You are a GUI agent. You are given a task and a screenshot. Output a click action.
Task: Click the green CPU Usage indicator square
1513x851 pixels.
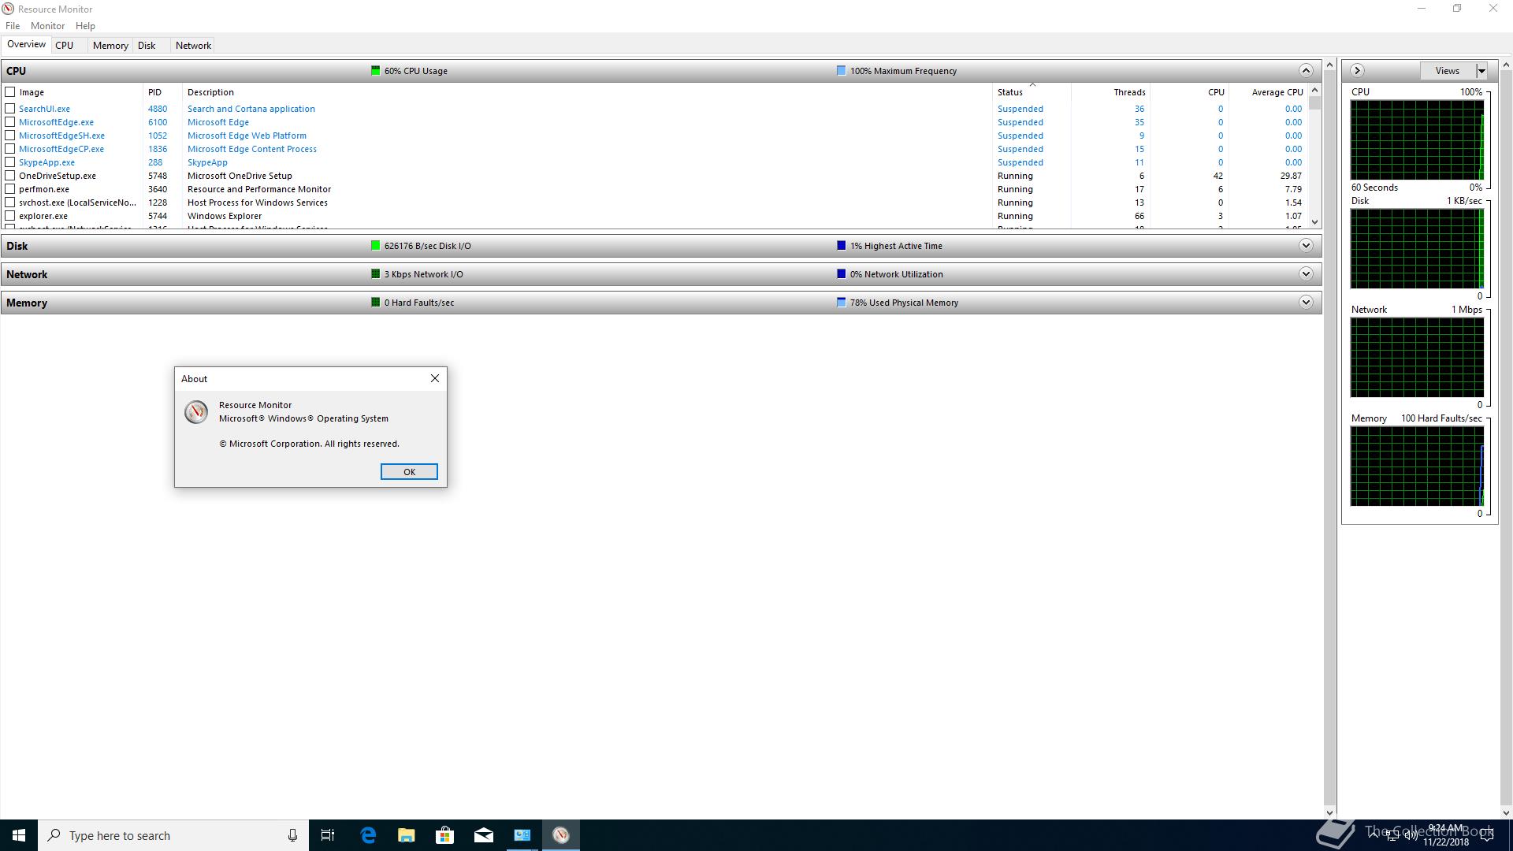tap(376, 71)
